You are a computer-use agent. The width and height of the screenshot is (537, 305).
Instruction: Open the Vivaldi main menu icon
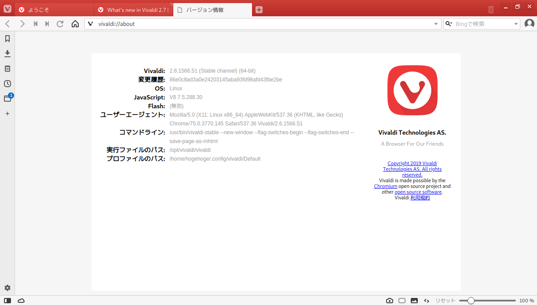[x=7, y=9]
